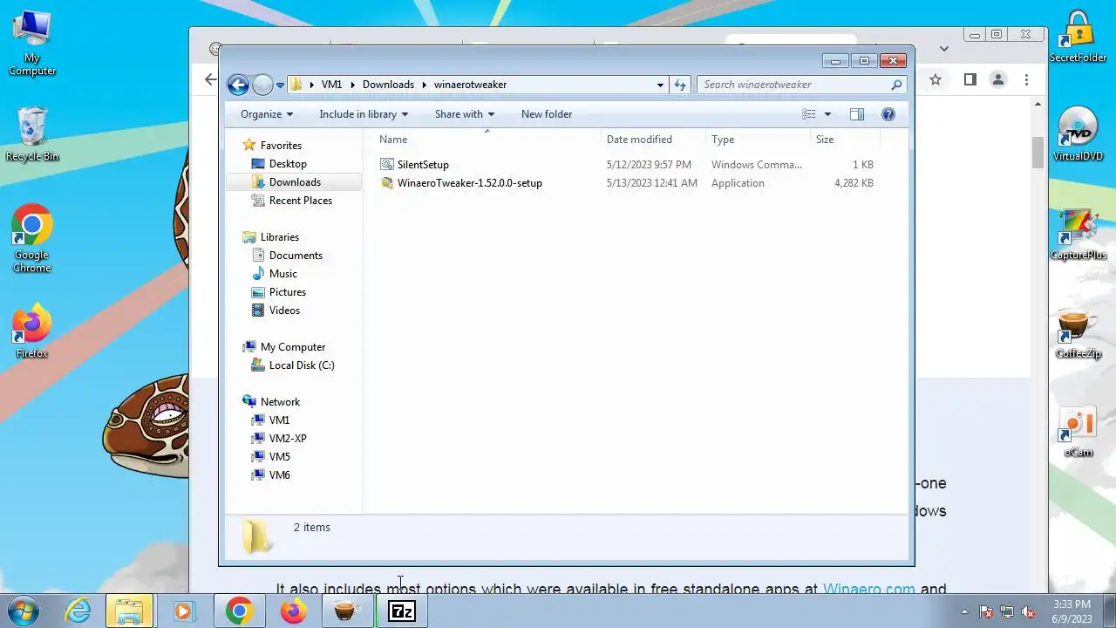The image size is (1116, 628).
Task: Open the Organize menu
Action: point(267,114)
